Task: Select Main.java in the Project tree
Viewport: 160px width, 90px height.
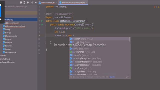Action: click(8, 42)
